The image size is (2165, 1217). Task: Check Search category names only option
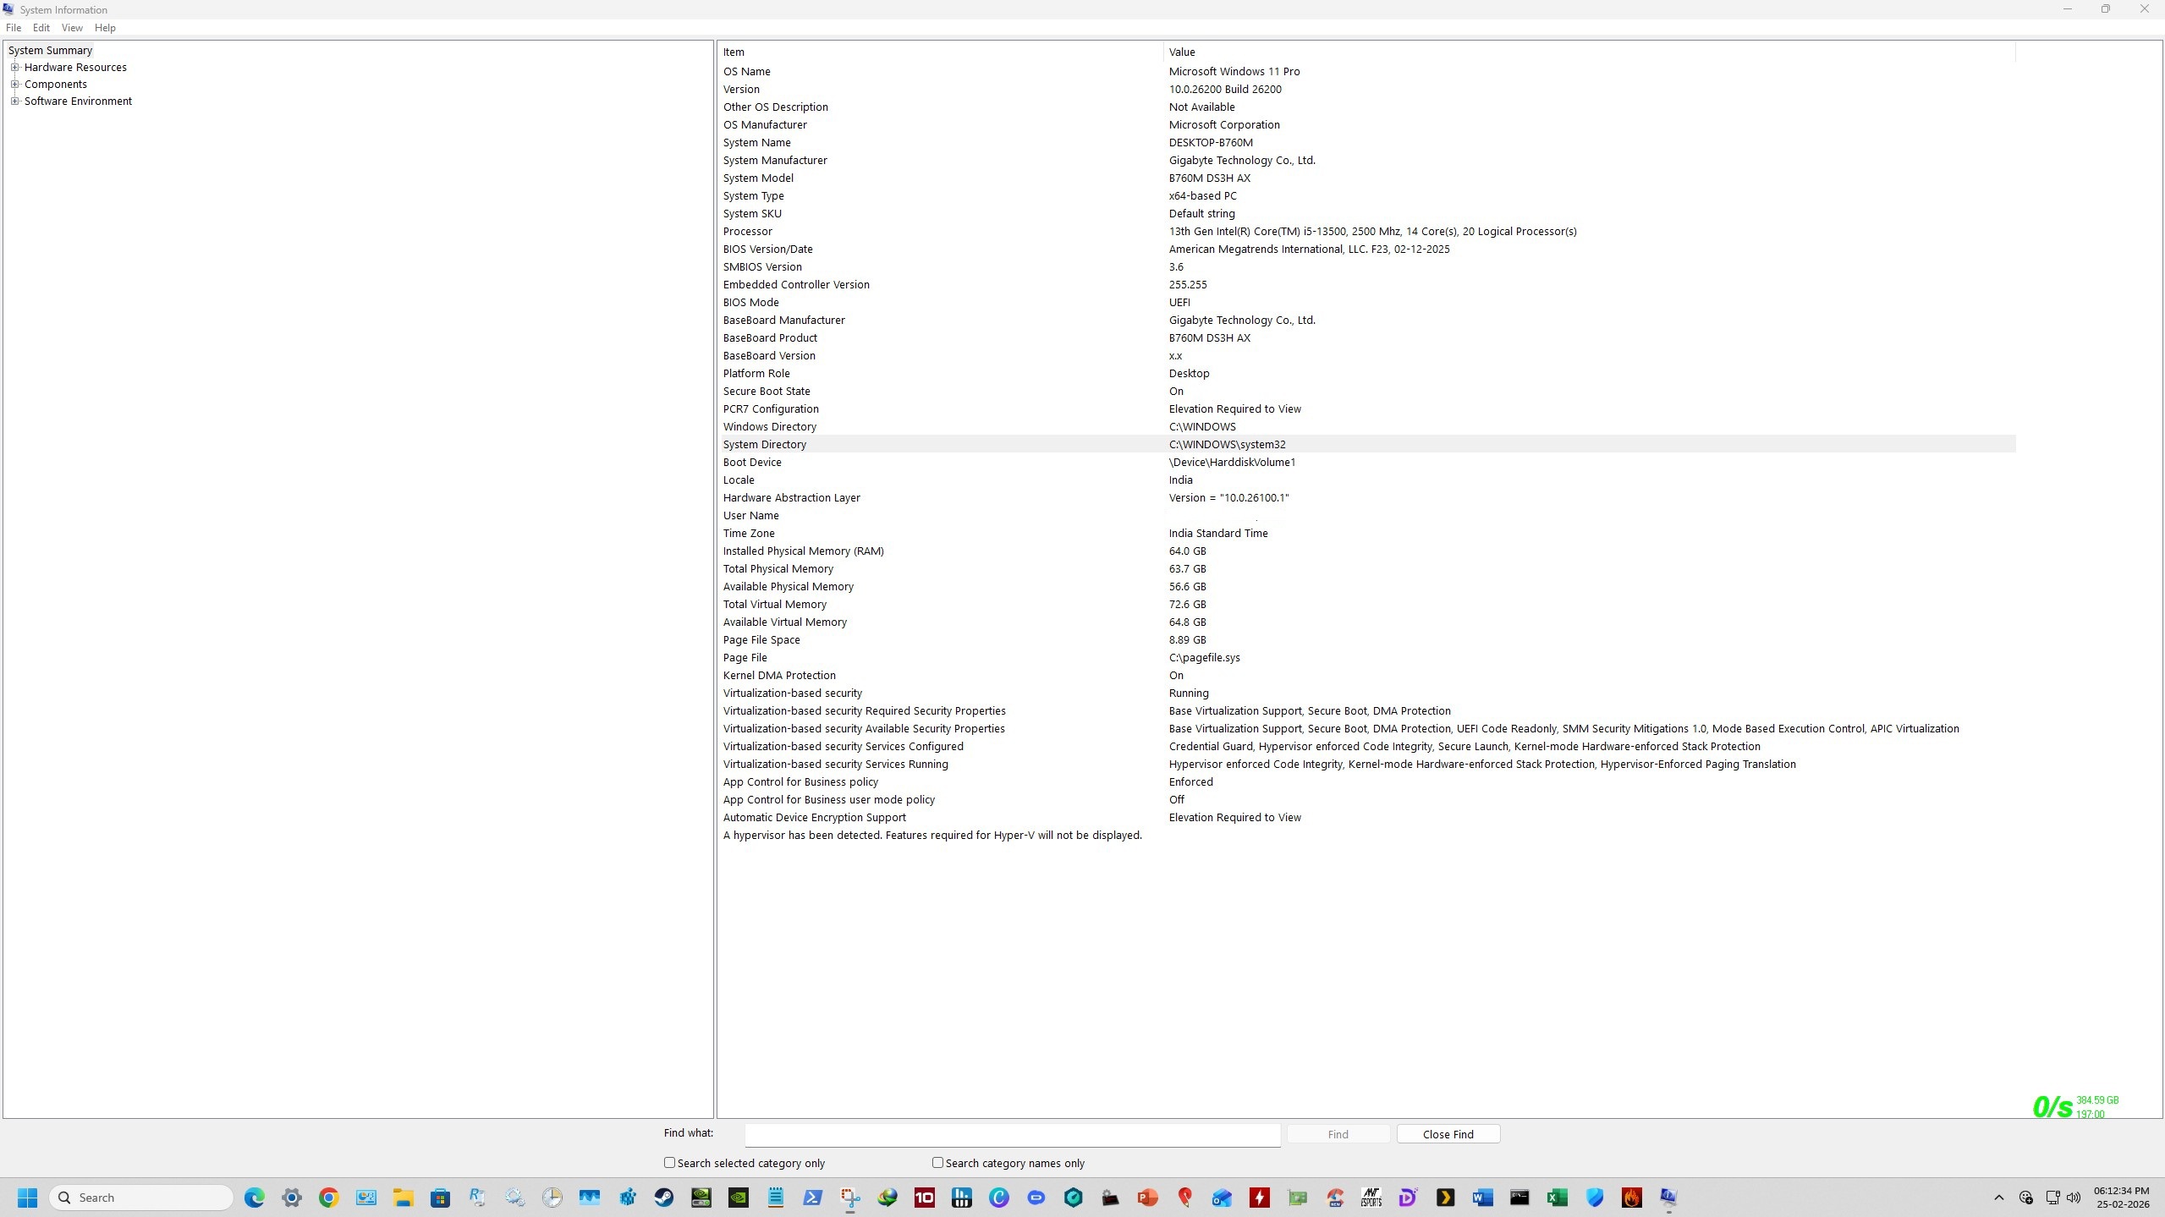(937, 1163)
